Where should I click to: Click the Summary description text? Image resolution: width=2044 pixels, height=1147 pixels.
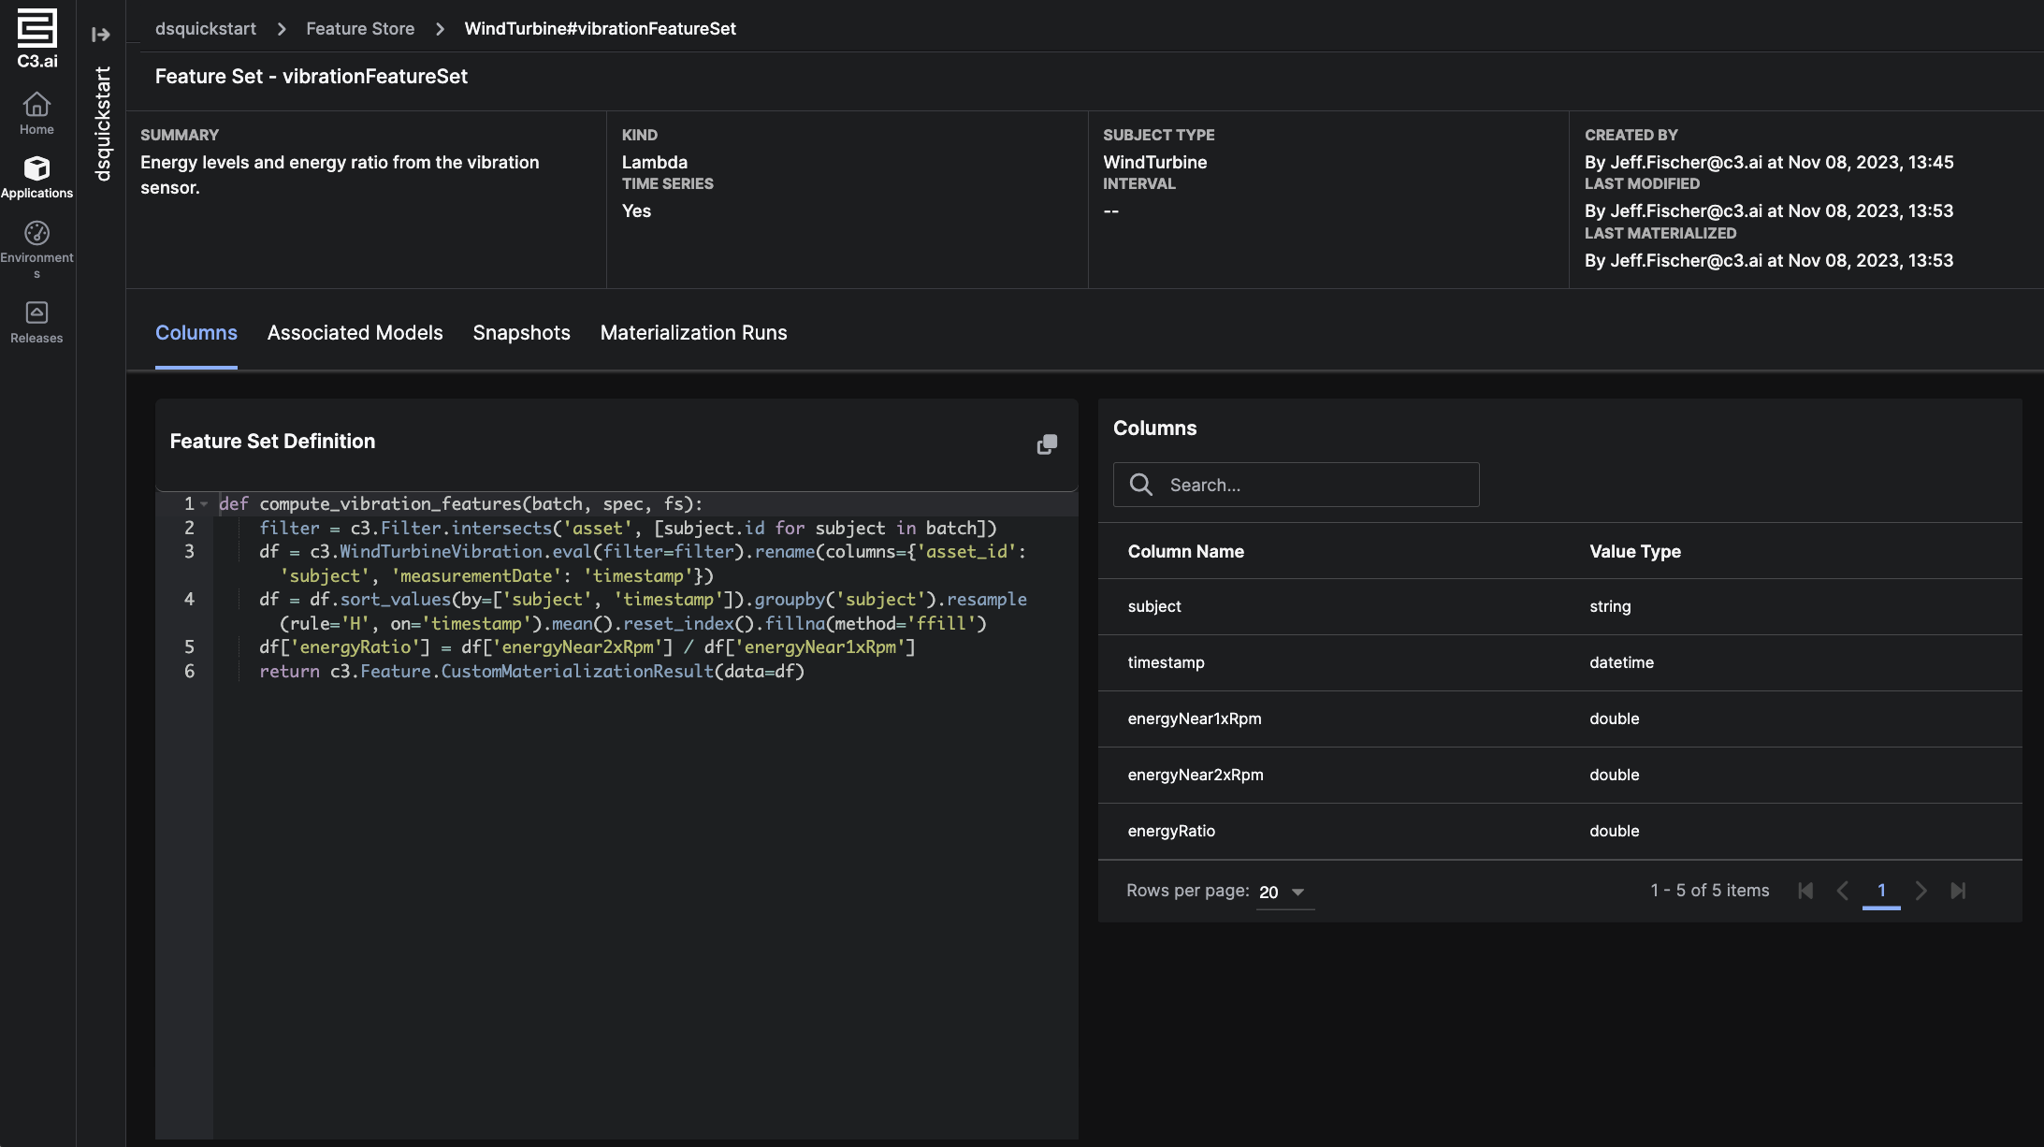click(x=340, y=175)
